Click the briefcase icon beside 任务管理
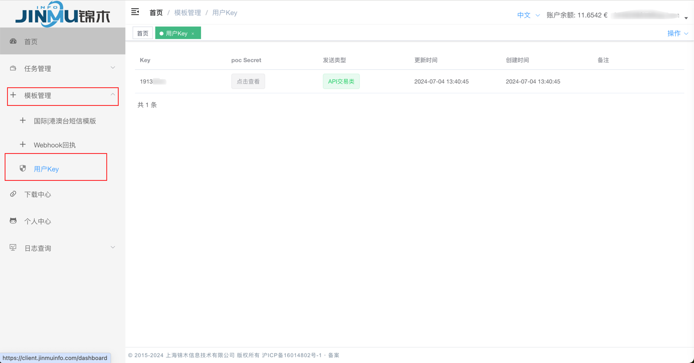This screenshot has height=363, width=694. (13, 68)
